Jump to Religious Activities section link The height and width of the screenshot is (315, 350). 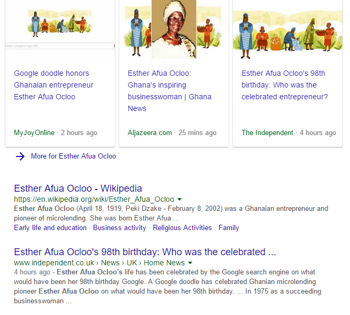point(182,227)
